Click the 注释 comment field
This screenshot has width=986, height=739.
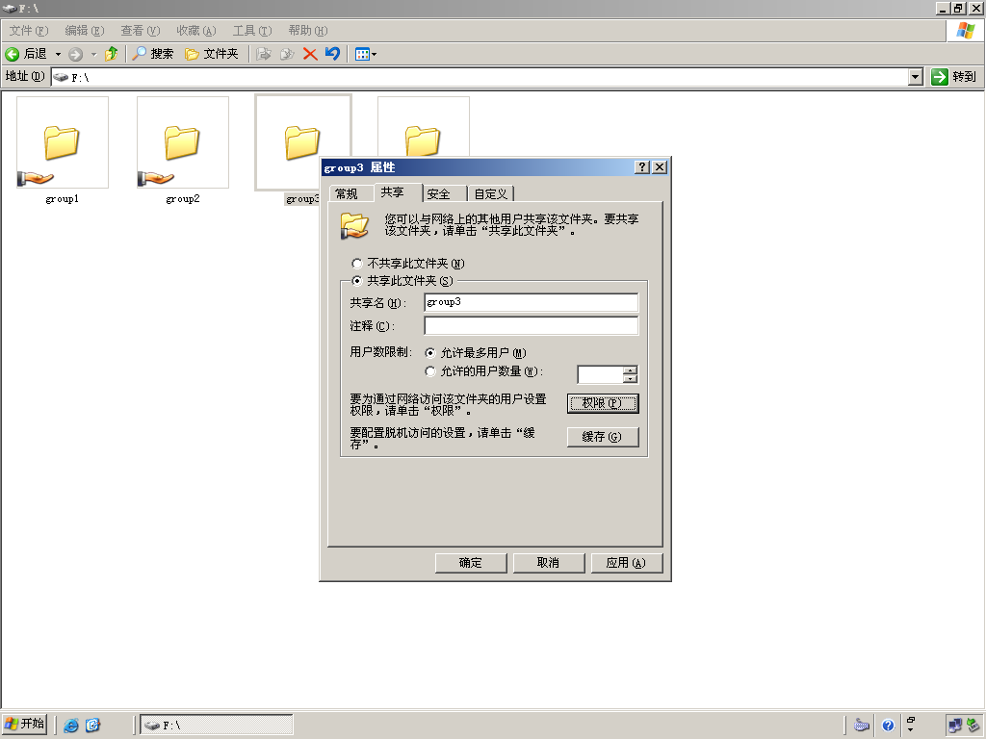click(532, 325)
